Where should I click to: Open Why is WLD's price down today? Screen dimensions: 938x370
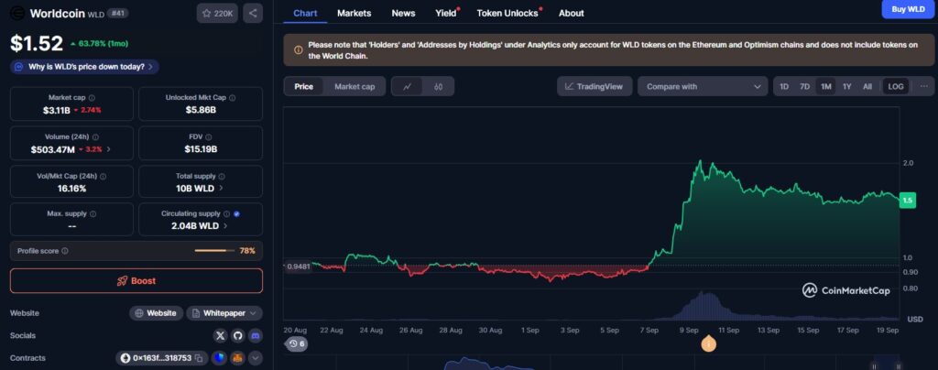(85, 66)
